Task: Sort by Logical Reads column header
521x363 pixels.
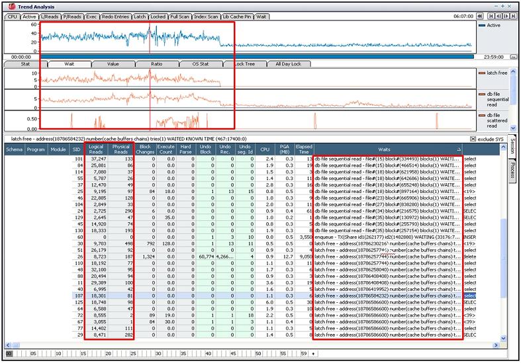Action: pos(96,149)
